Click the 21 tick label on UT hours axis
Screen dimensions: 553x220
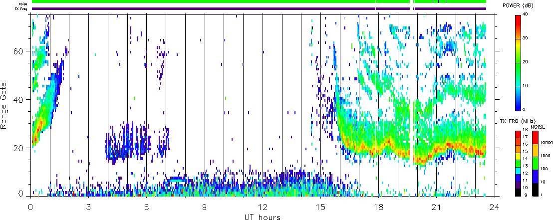click(436, 207)
